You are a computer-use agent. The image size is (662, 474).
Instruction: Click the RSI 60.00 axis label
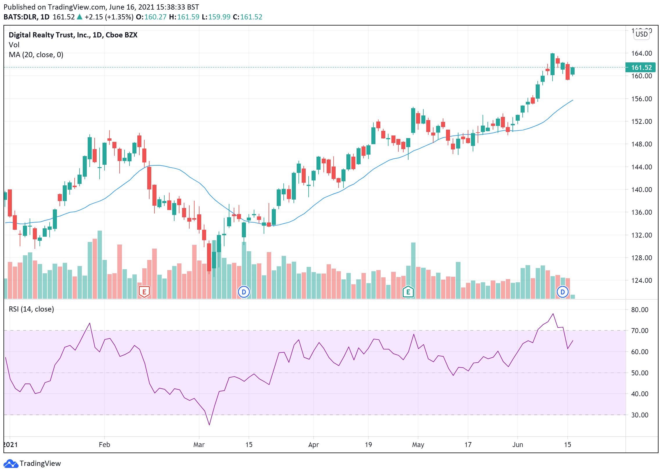pyautogui.click(x=640, y=352)
